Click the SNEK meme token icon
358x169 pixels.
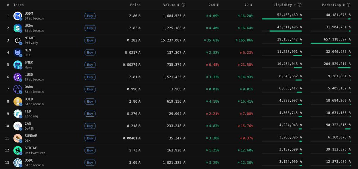pyautogui.click(x=18, y=65)
